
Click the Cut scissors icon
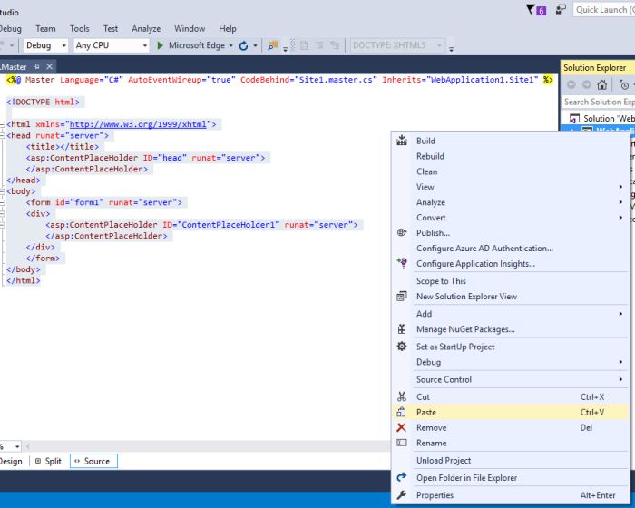[x=402, y=396]
